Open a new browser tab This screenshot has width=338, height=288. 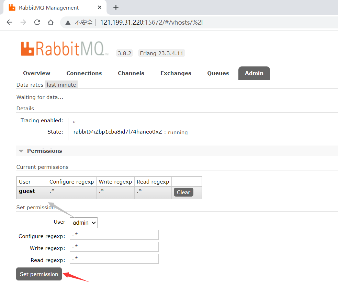coord(116,8)
